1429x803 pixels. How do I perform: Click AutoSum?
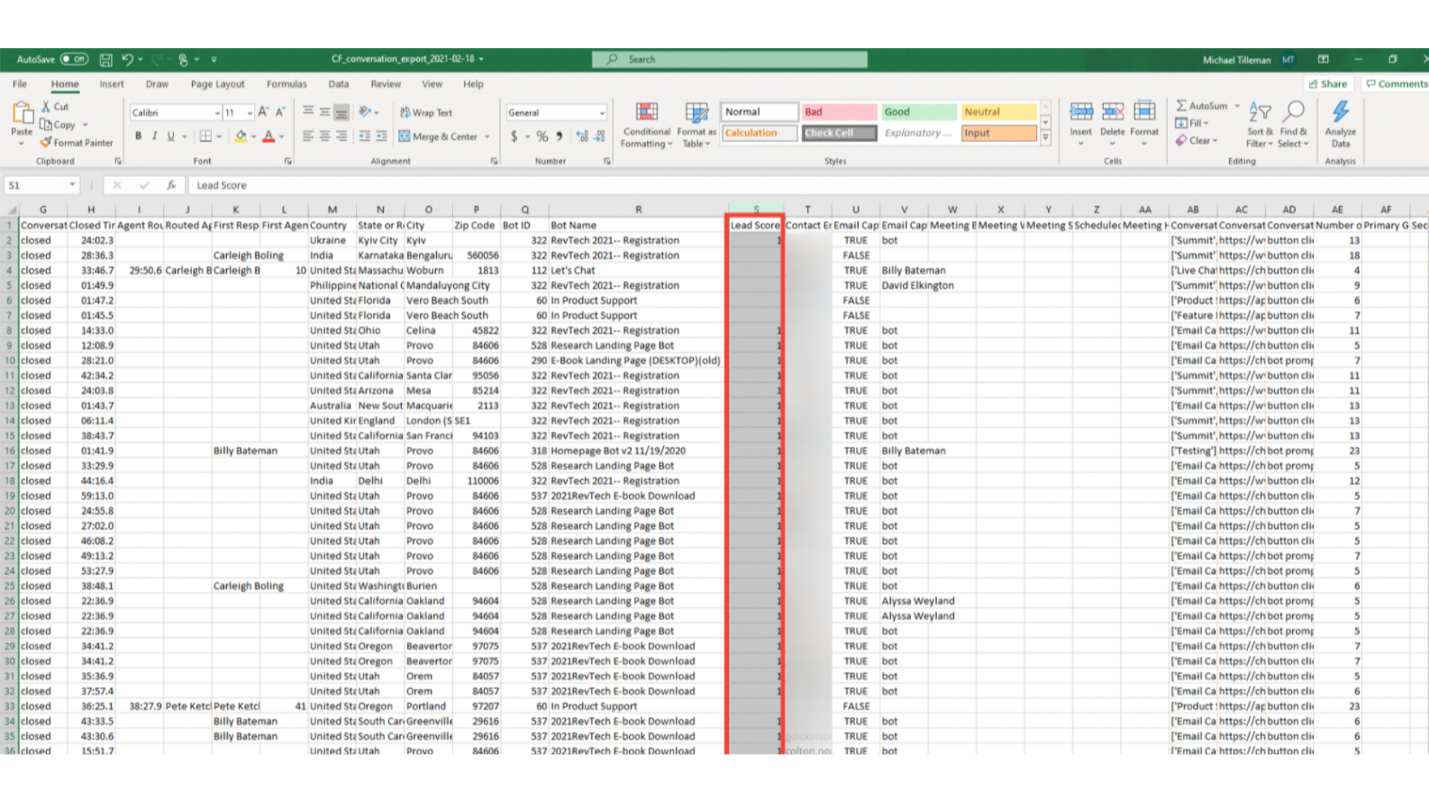tap(1201, 106)
